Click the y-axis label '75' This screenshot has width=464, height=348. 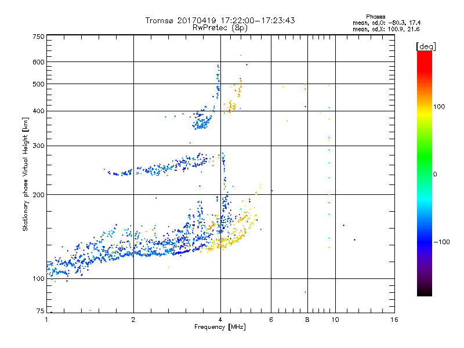click(x=41, y=311)
